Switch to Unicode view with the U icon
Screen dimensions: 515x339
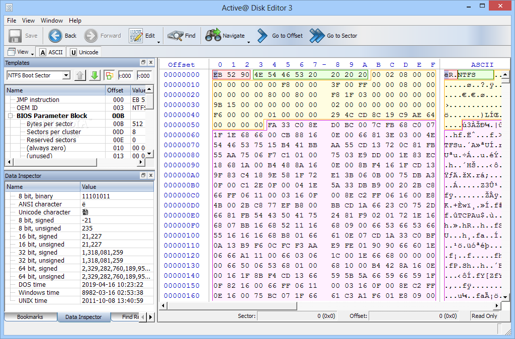click(x=73, y=52)
